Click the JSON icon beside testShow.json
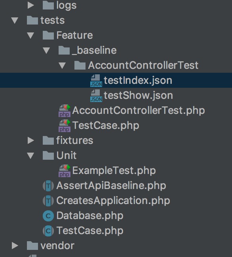Viewport: 232px width, 257px height. pos(96,96)
